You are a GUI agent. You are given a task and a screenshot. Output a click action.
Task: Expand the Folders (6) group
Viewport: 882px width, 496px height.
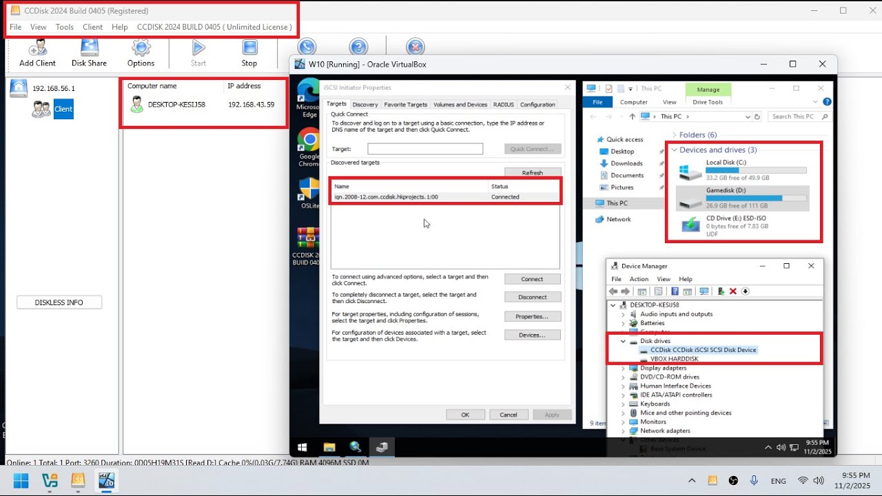point(674,135)
